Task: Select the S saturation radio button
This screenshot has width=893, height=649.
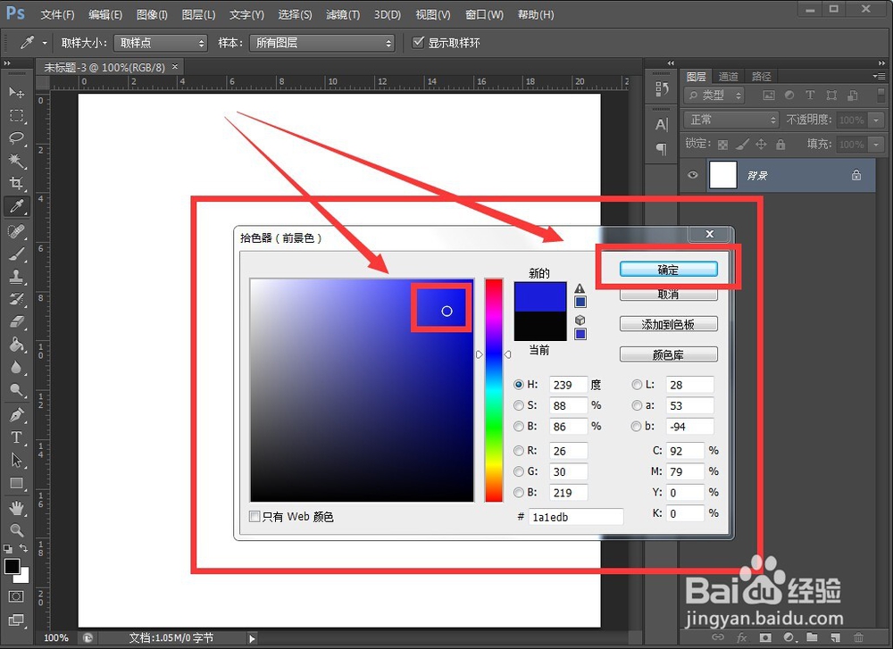Action: [518, 405]
